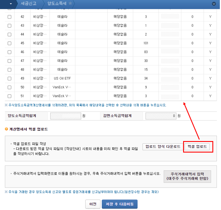The image size is (221, 210).
Task: Mark the checkbox for row 50
Action: point(9,87)
